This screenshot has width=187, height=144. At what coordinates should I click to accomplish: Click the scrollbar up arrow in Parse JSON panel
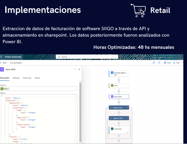(80, 82)
